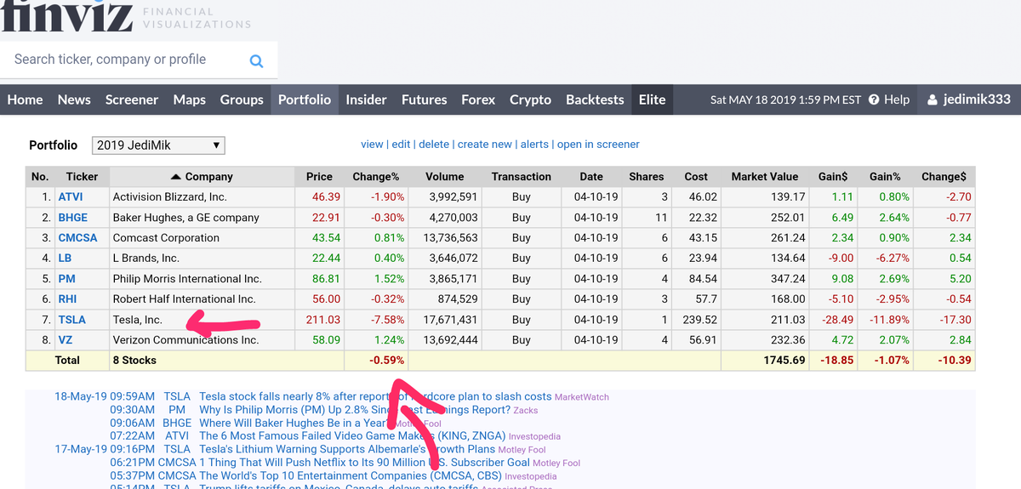Sort table by Change% column header
This screenshot has width=1021, height=489.
coord(376,177)
